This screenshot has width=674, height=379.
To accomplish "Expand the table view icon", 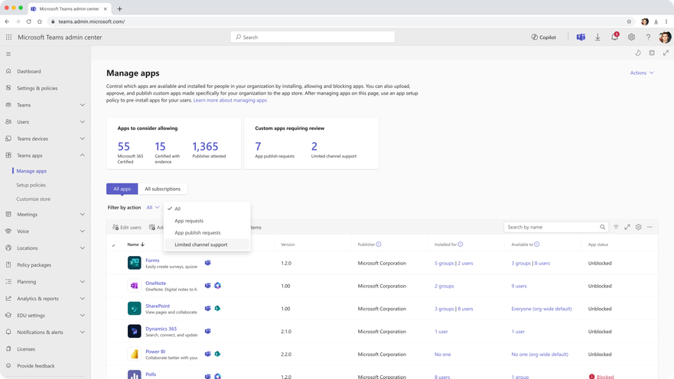I will [627, 227].
